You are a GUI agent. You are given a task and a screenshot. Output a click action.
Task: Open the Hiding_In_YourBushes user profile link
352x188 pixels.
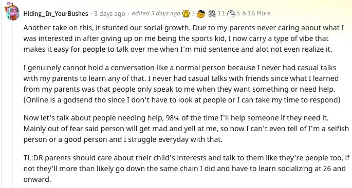click(x=55, y=14)
